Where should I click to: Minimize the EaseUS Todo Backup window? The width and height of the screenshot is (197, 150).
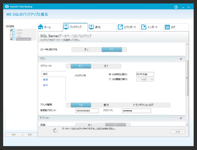point(183,8)
